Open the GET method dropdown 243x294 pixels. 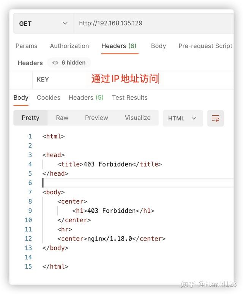[x=43, y=24]
